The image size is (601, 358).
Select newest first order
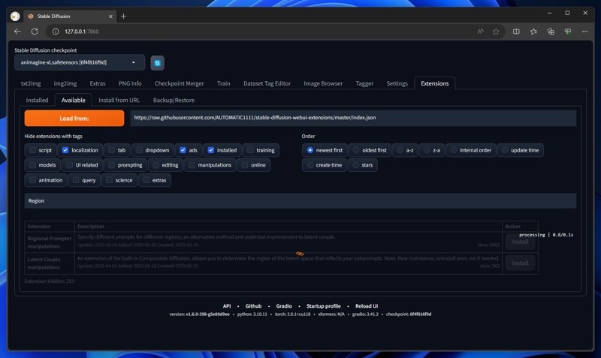pyautogui.click(x=310, y=150)
